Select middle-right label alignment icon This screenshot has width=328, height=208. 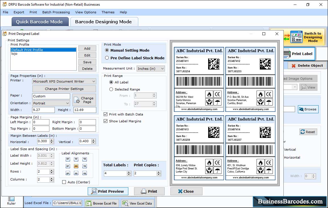(85, 166)
